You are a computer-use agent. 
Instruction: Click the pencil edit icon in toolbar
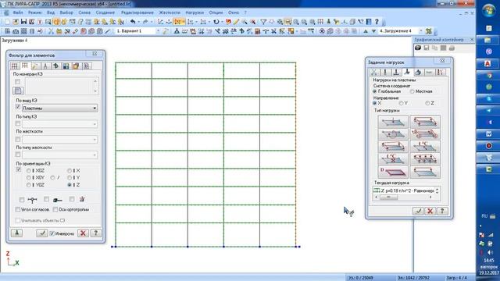236,22
